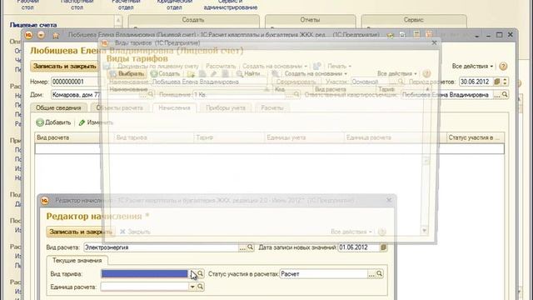This screenshot has width=533, height=300.
Task: Click the green Добавить plus button
Action: [x=53, y=122]
